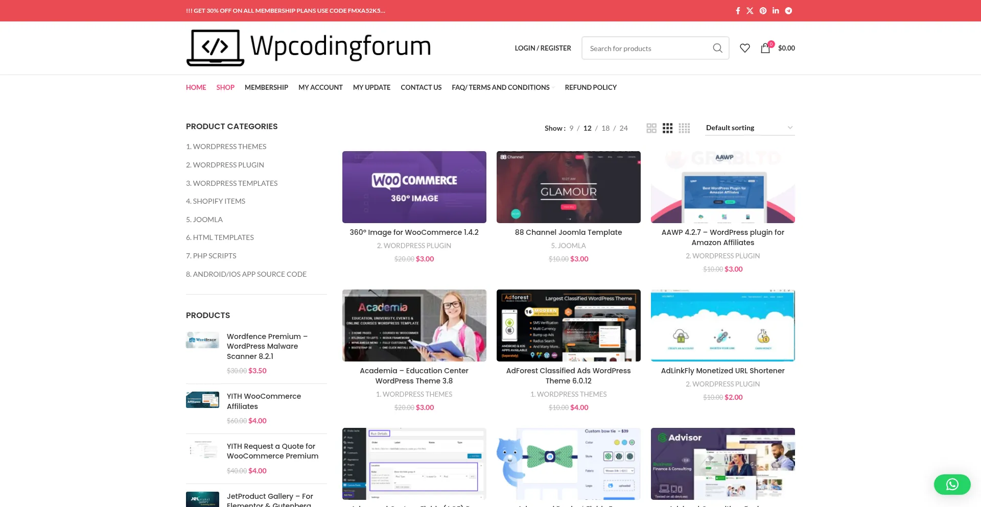Click AAWP 4.2.7 product title

(x=723, y=237)
